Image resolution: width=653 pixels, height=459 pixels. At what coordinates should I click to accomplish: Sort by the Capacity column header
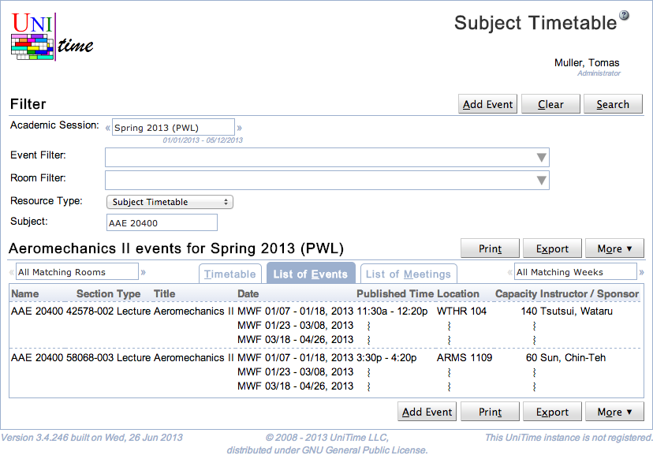[516, 293]
